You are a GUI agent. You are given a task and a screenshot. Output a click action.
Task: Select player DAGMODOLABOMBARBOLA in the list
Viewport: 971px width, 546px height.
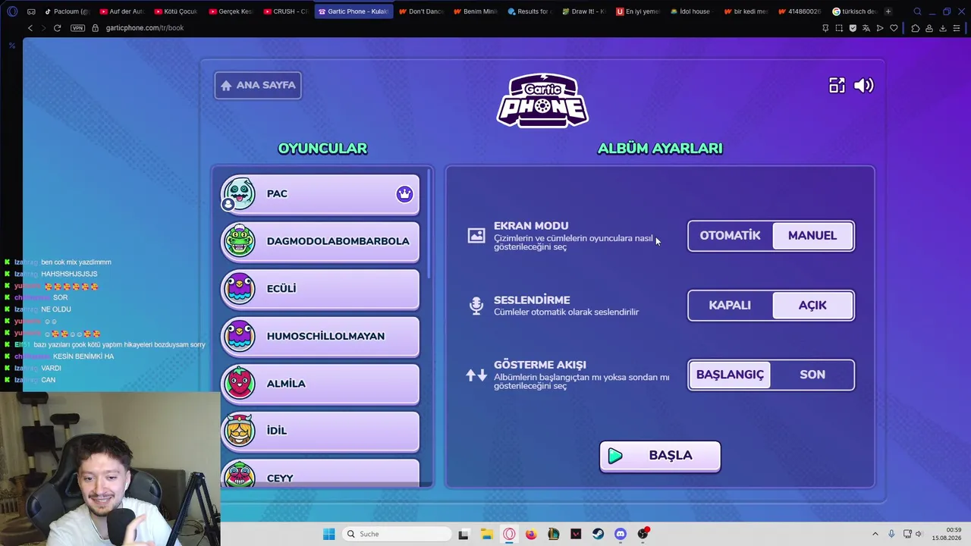coord(320,241)
